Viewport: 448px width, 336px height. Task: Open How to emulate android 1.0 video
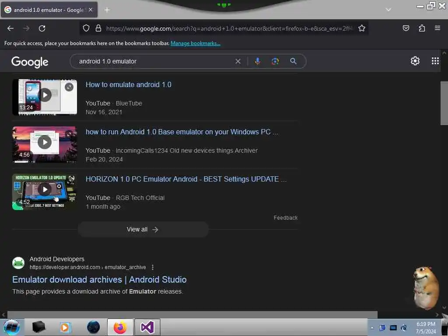[129, 84]
